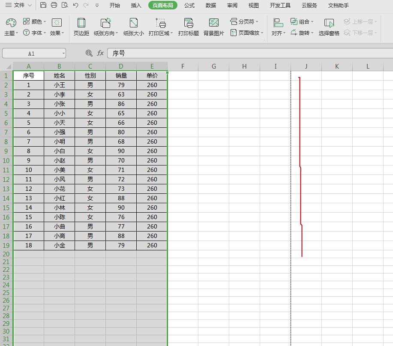Image resolution: width=393 pixels, height=346 pixels.
Task: Select row 25 header
Action: (6, 292)
